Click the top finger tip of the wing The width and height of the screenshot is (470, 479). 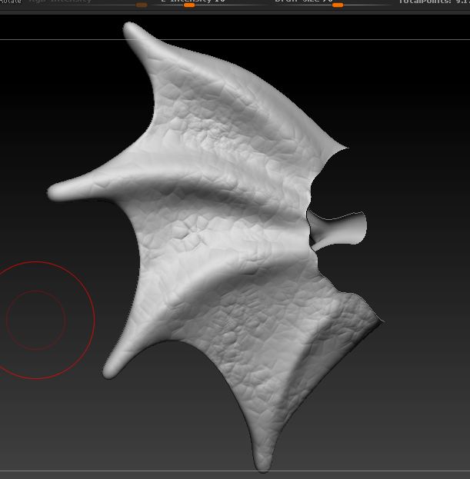[x=132, y=29]
